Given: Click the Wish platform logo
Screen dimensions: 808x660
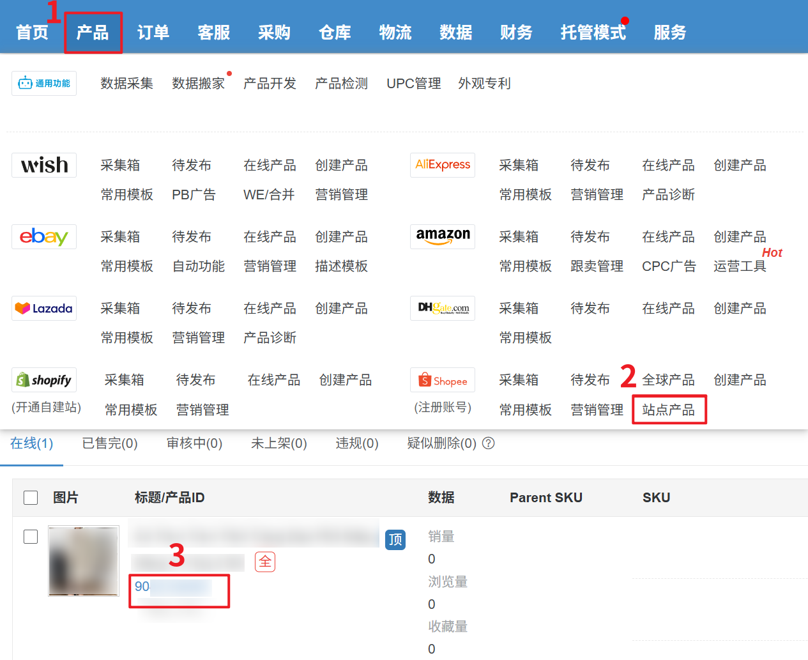Looking at the screenshot, I should [44, 165].
